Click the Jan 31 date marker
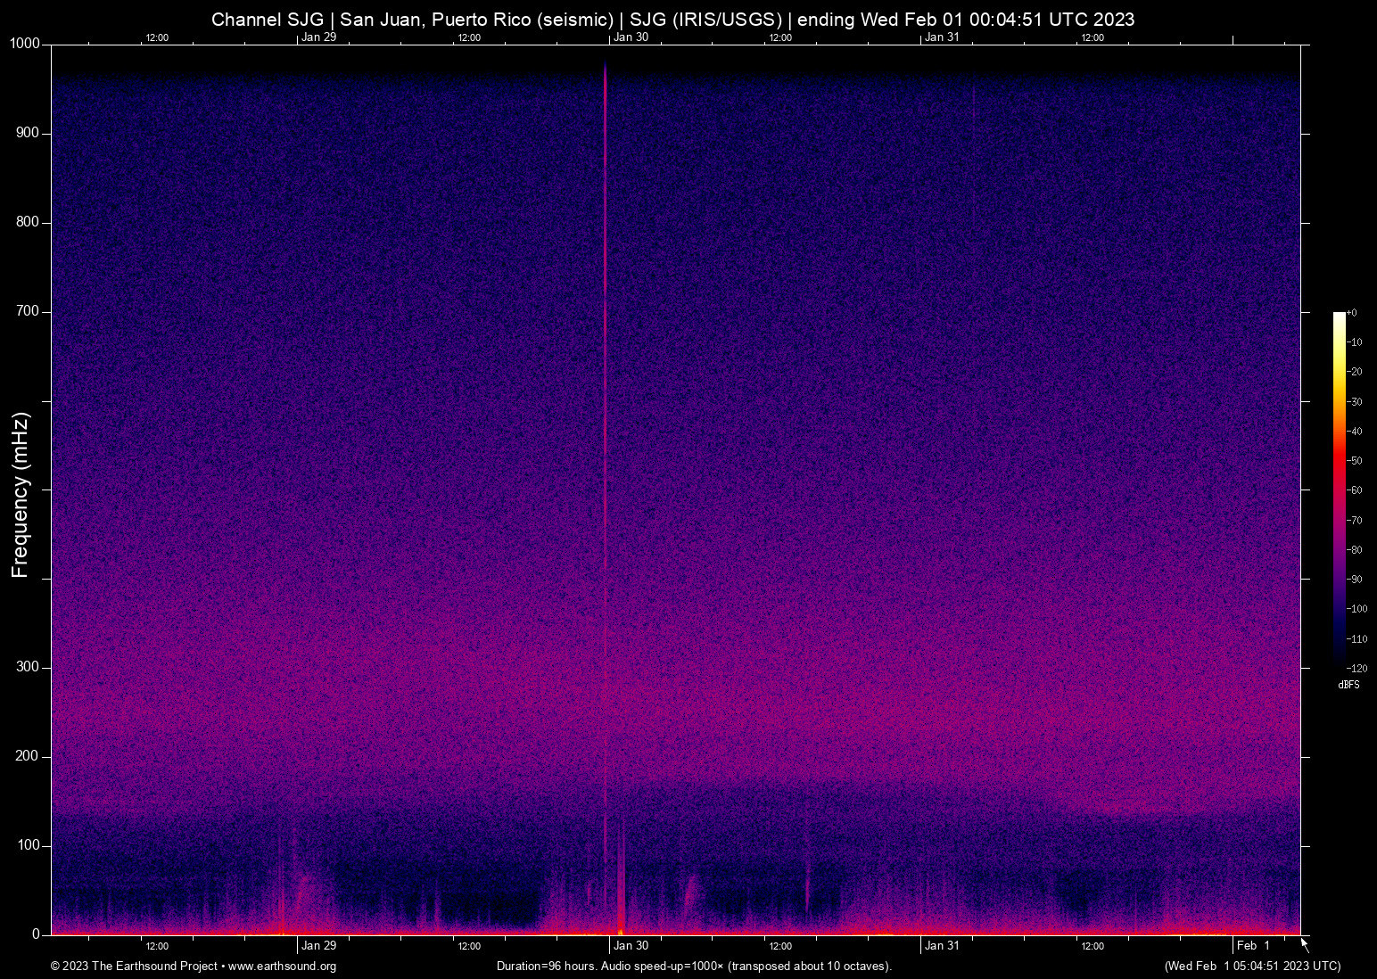Viewport: 1377px width, 979px height. [x=943, y=946]
